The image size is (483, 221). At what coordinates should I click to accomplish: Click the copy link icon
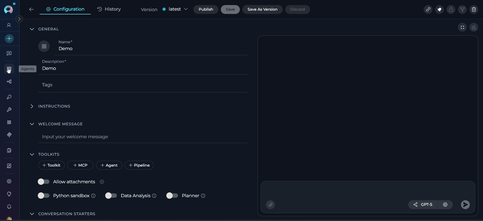[x=428, y=10]
